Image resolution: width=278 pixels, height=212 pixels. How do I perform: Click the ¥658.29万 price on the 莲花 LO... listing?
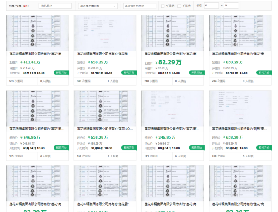click(x=98, y=137)
